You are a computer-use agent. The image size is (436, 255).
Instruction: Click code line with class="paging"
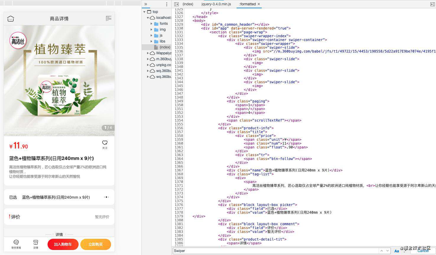[x=248, y=101]
